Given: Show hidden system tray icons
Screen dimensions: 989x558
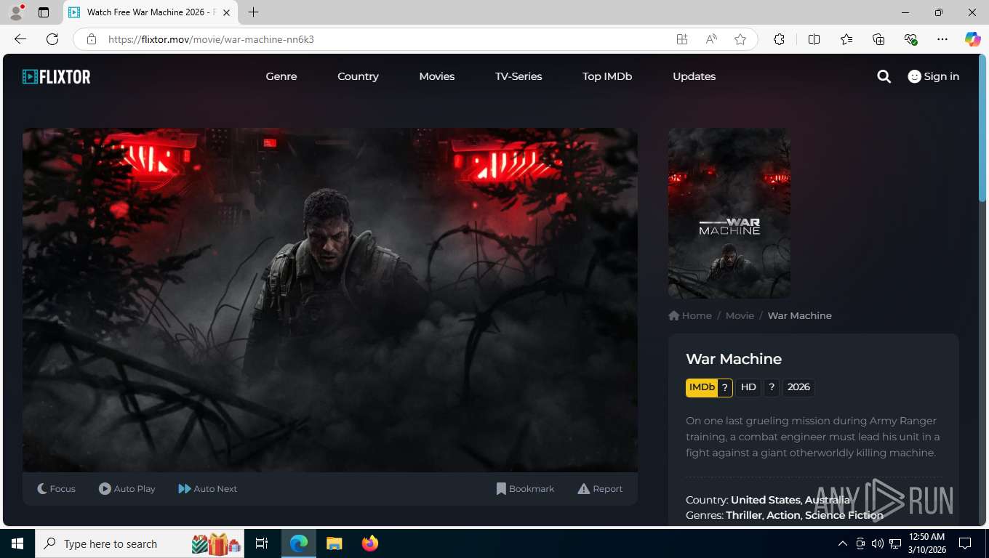Looking at the screenshot, I should coord(843,543).
